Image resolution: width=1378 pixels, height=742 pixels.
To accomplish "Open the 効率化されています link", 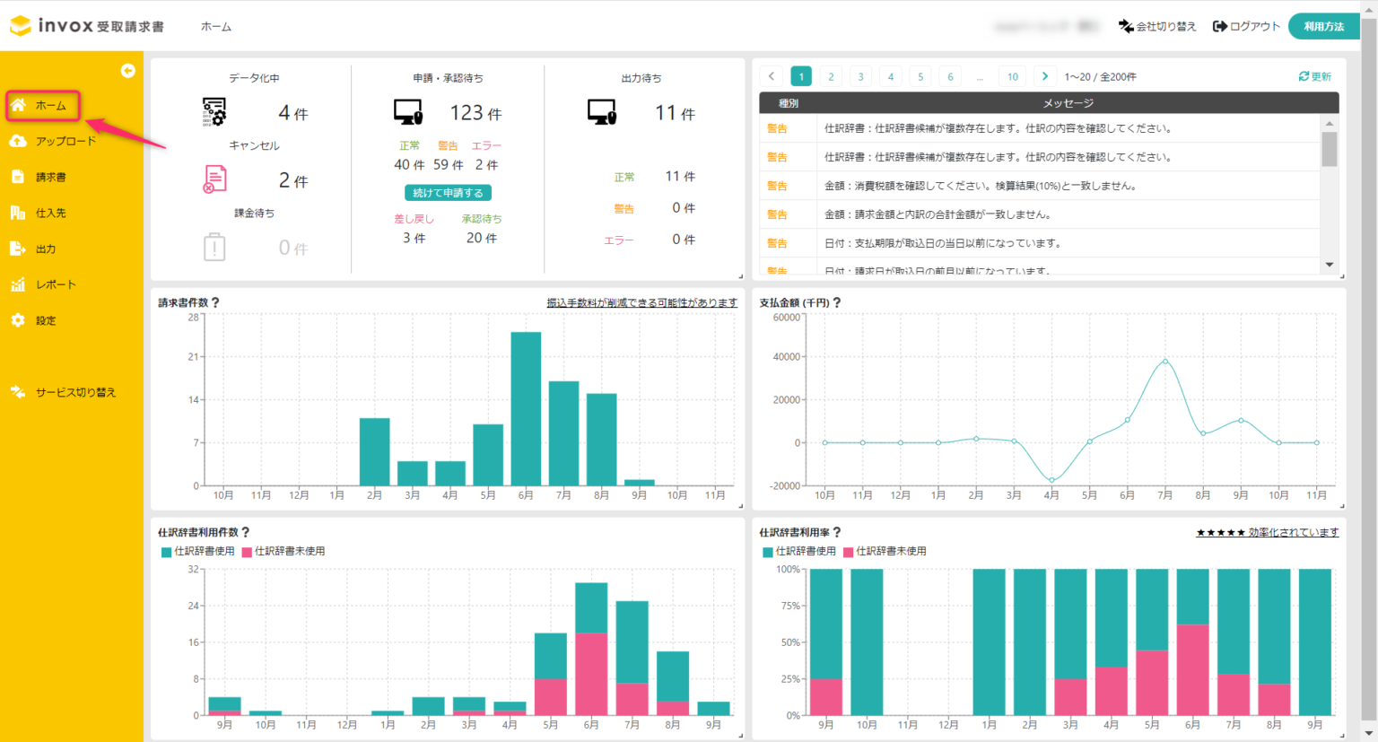I will pos(1295,531).
